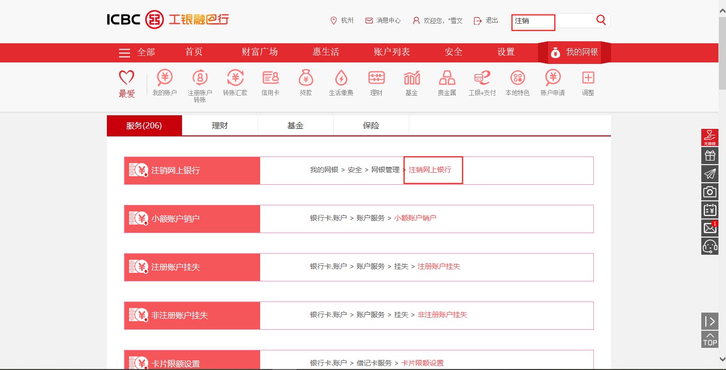Open 工银e支付 payment icon
This screenshot has width=726, height=370.
point(481,83)
